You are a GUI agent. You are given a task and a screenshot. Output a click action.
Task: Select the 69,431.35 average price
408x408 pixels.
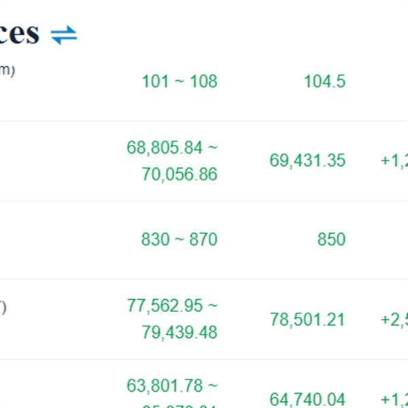(307, 160)
